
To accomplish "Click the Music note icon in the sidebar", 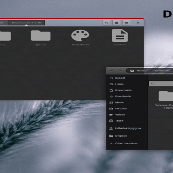I will (111, 103).
